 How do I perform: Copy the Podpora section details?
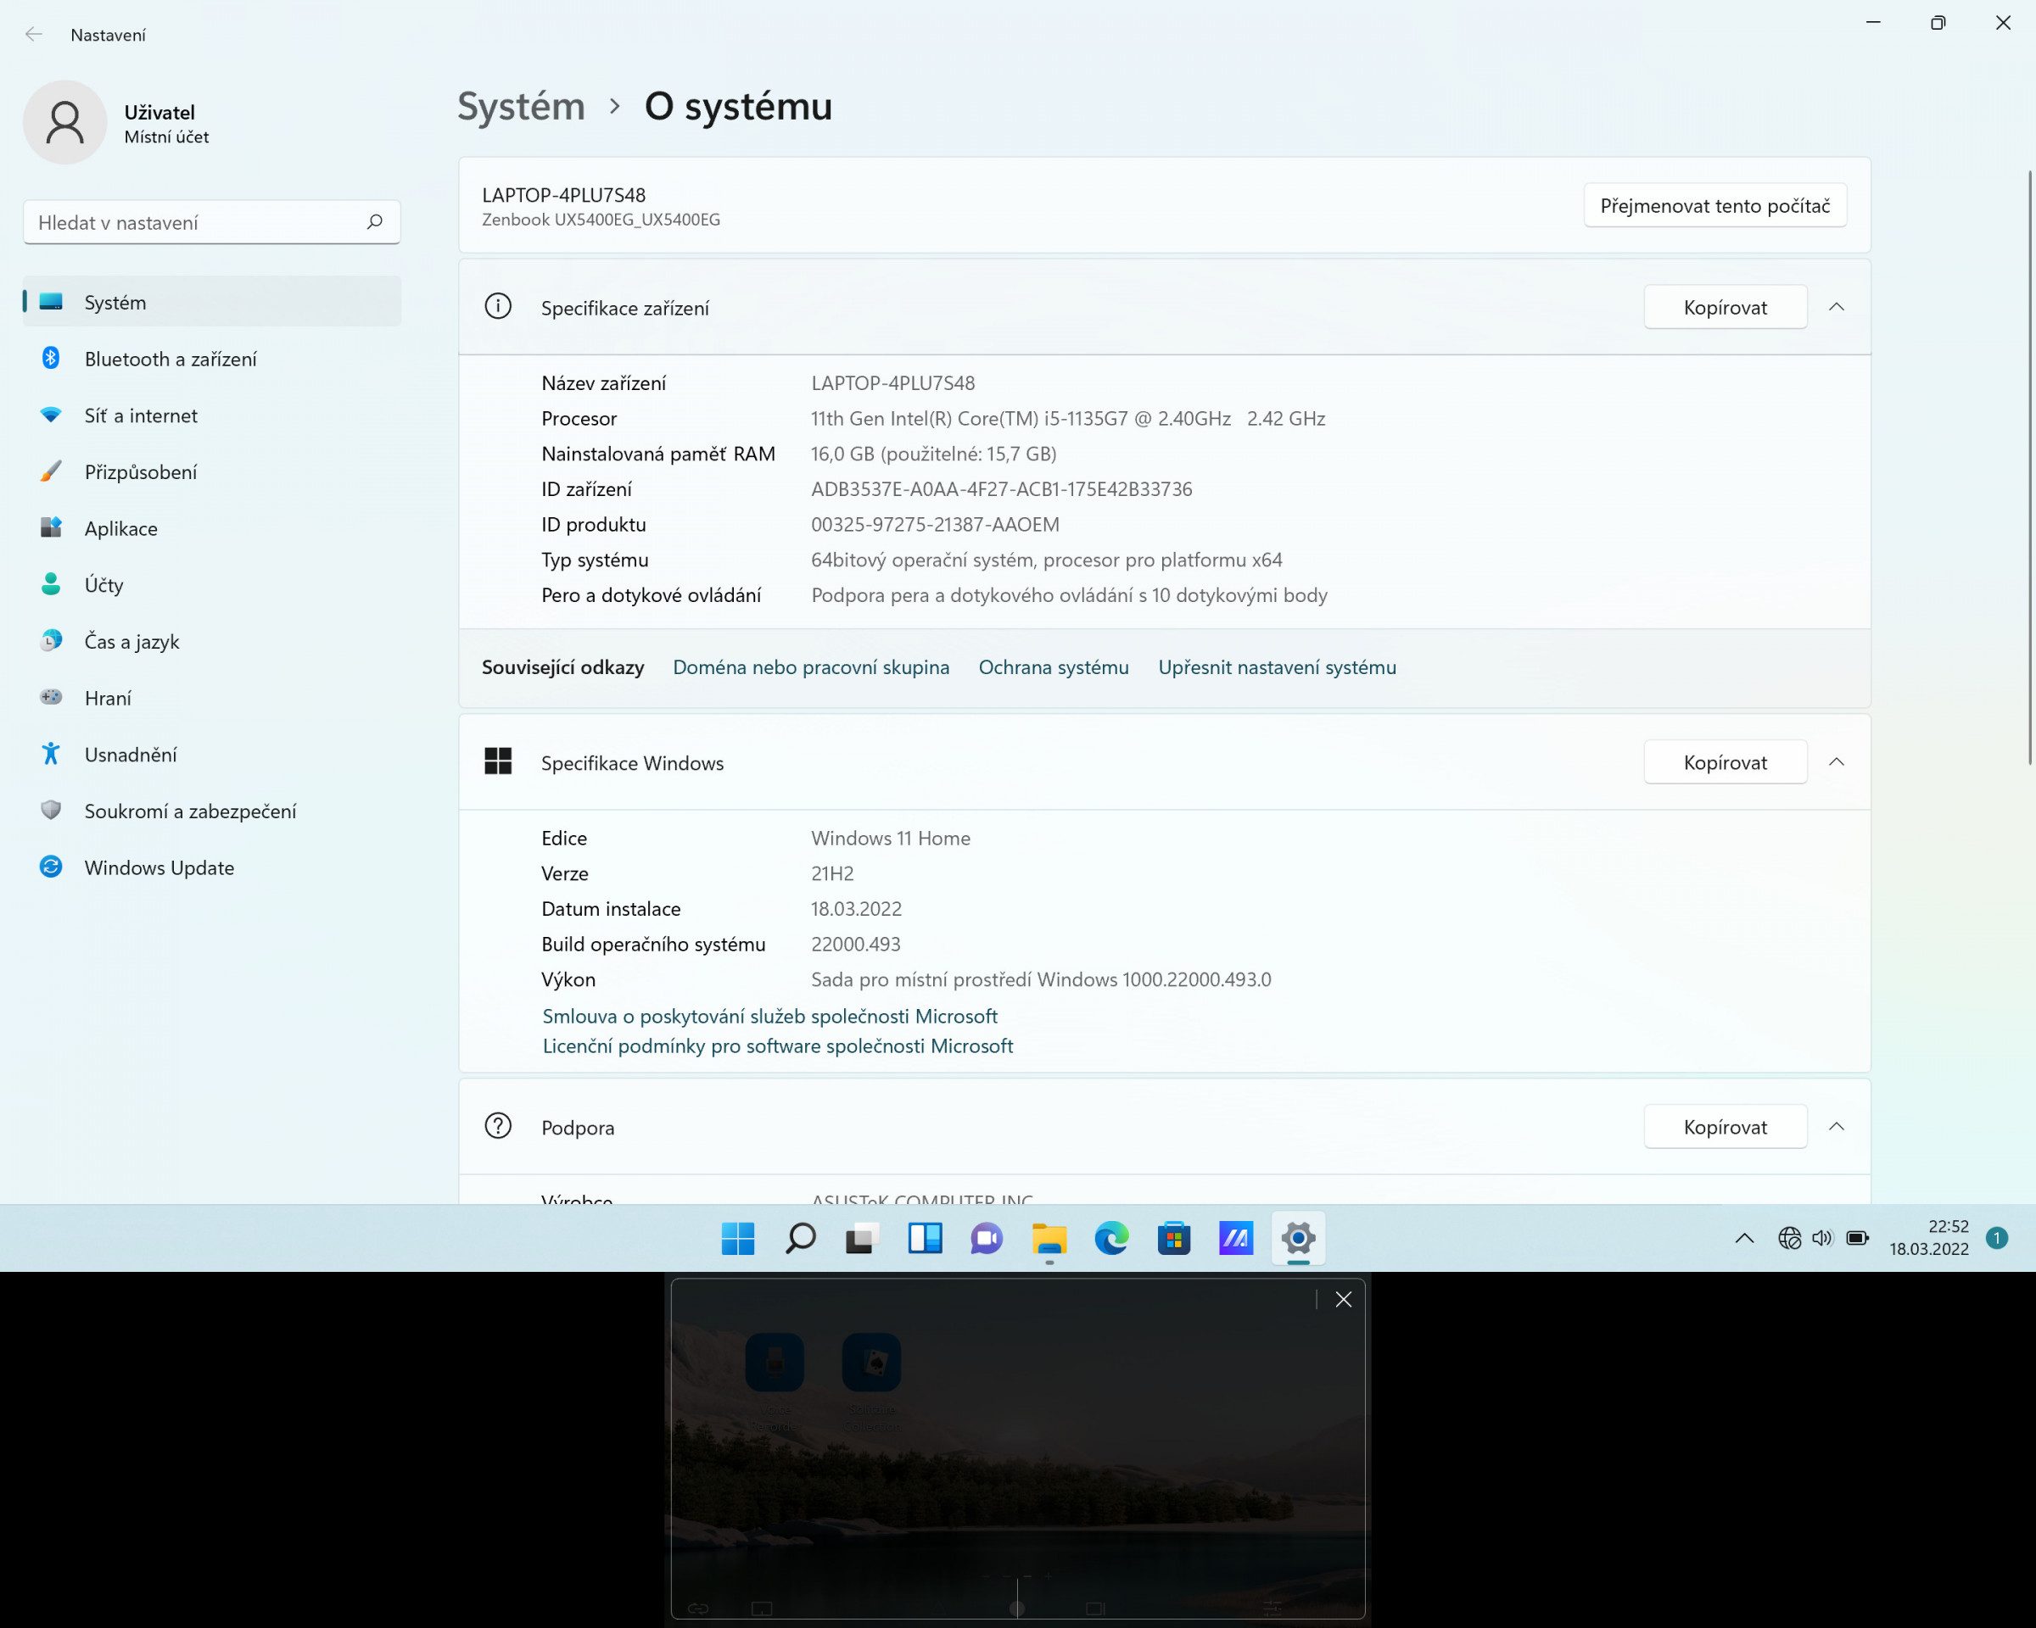(1726, 1127)
